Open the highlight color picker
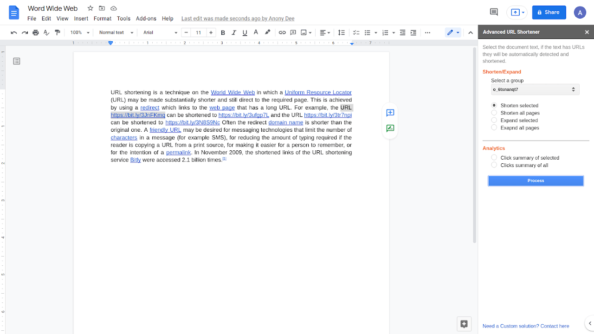 coord(267,32)
